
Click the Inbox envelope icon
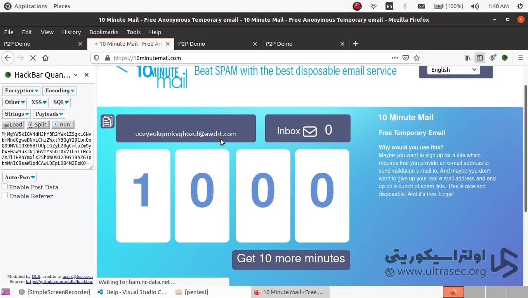(x=309, y=131)
